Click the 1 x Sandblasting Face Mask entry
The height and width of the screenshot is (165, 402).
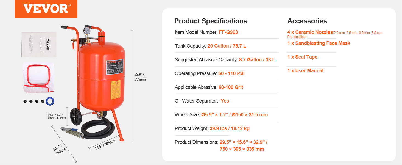(x=319, y=43)
